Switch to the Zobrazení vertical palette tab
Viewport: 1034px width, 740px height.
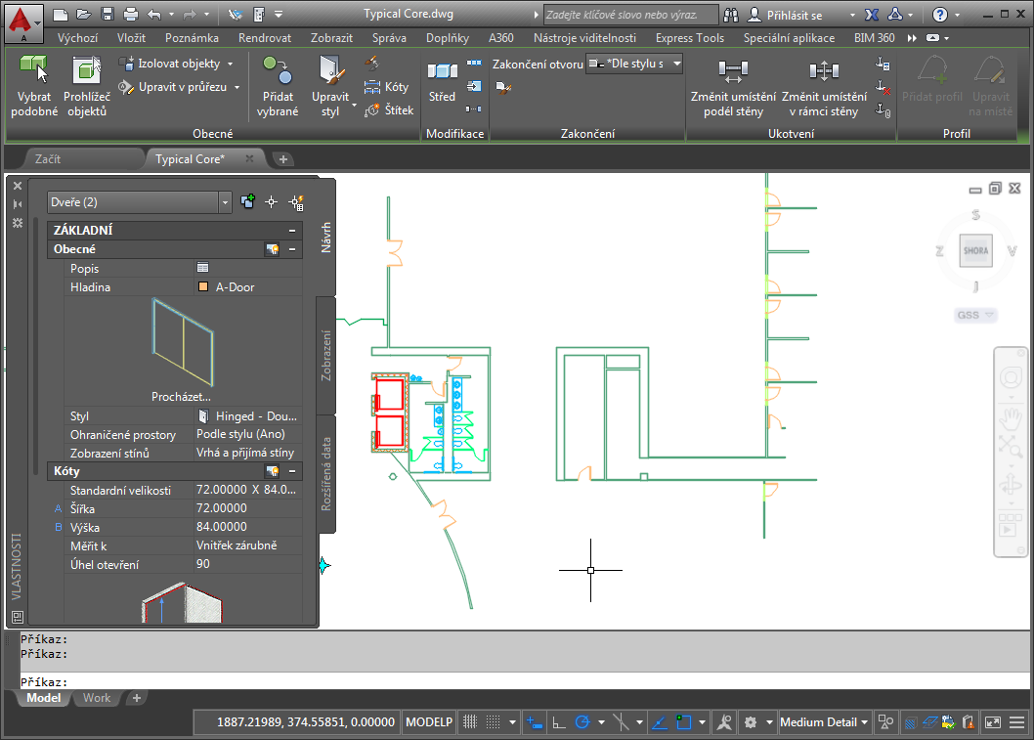click(327, 355)
